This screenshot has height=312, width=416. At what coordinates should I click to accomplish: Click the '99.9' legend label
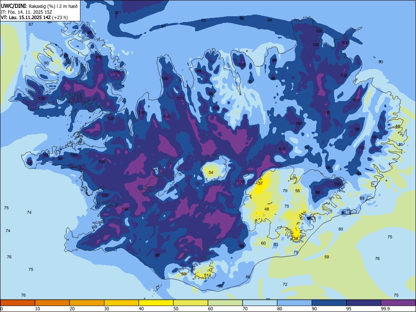(x=385, y=309)
